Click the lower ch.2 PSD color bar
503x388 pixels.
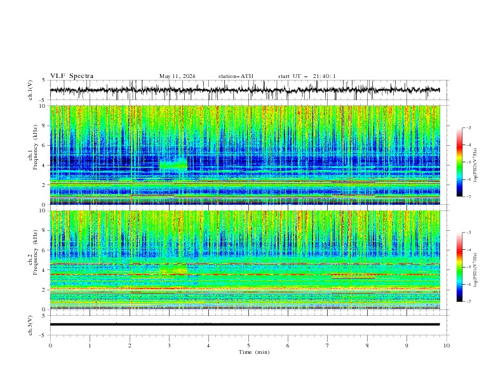[459, 267]
